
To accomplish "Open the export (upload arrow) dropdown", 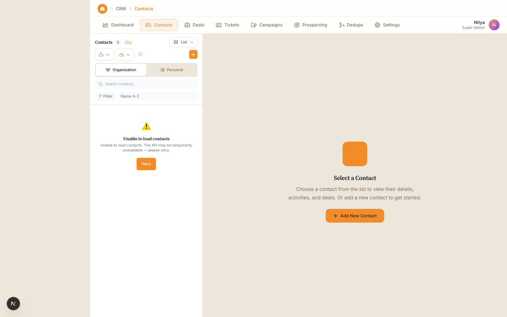I will click(x=104, y=55).
